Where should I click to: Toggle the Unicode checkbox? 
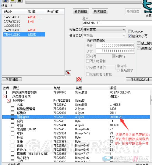click(130, 31)
